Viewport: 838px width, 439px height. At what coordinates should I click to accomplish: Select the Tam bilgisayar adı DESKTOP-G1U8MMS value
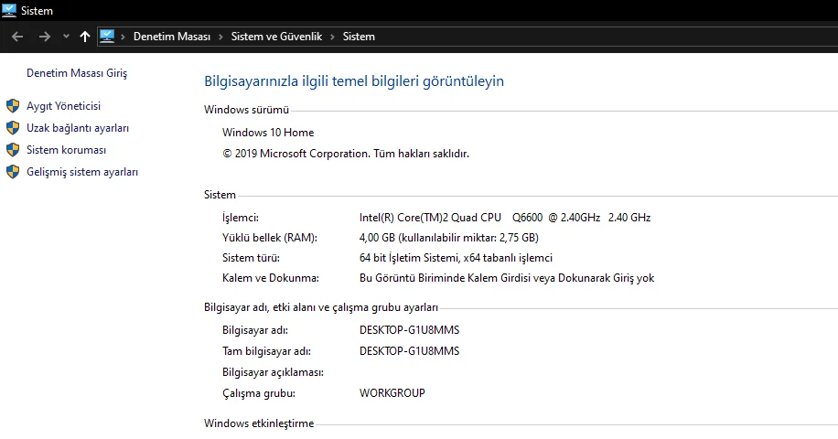click(409, 351)
